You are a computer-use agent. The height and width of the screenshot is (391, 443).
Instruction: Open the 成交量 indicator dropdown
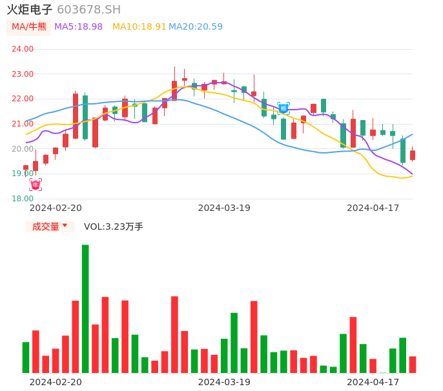point(50,226)
